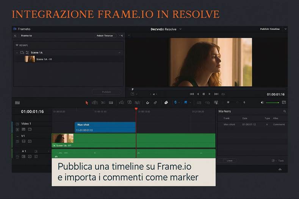Mute audio with the speaker icon
Image resolution: width=299 pixels, height=199 pixels.
262,103
